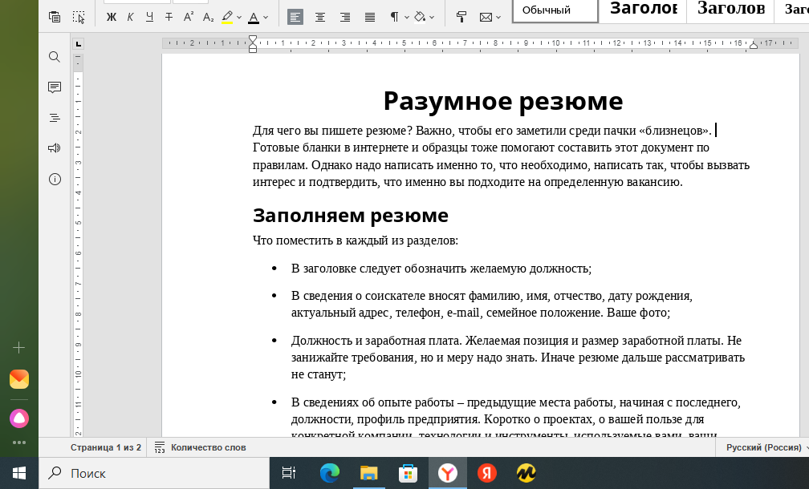Center-align the paragraph
Screen dimensions: 809x489
coord(320,17)
